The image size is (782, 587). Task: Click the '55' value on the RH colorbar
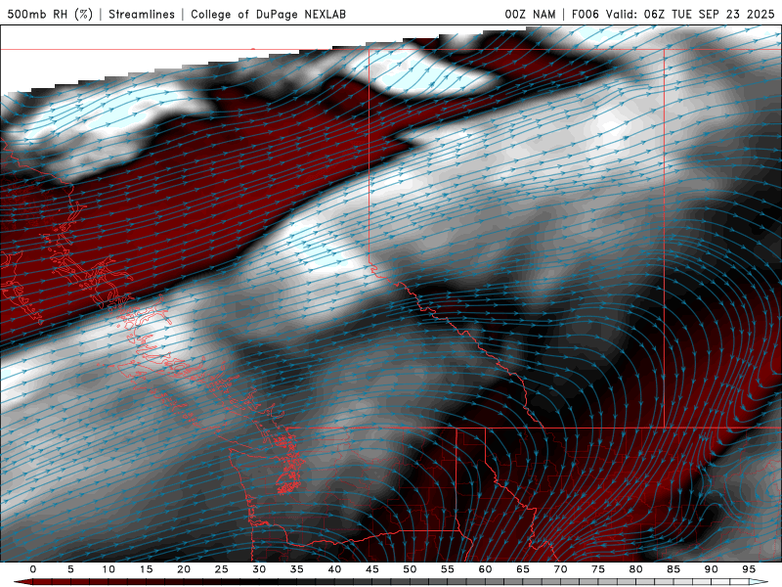448,569
